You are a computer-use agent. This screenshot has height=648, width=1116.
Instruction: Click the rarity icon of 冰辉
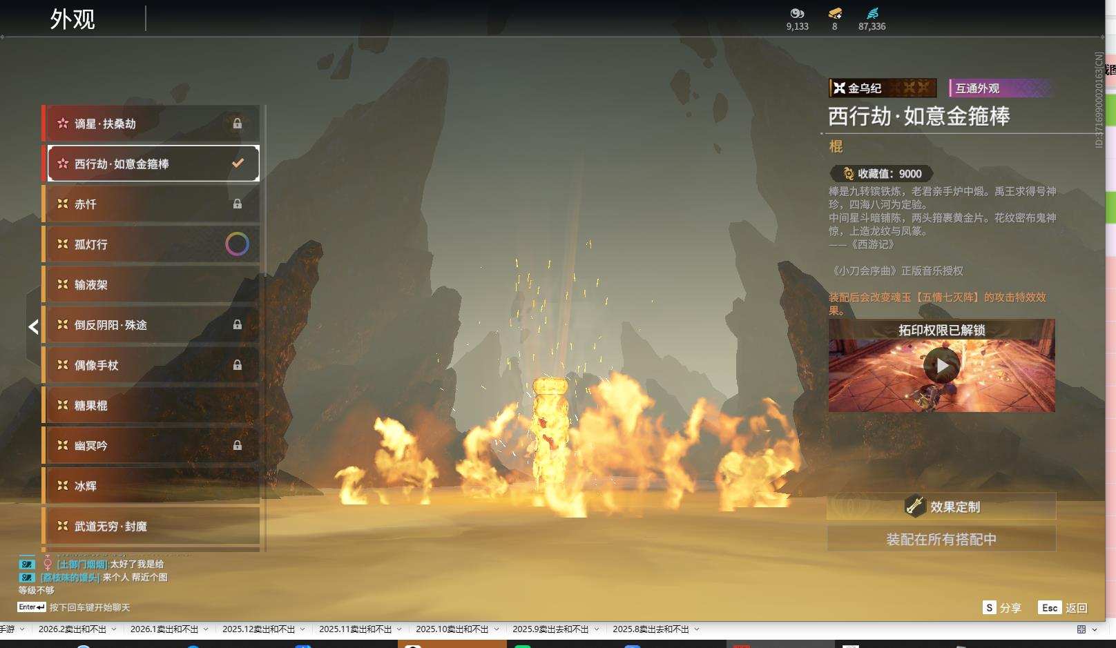point(63,486)
